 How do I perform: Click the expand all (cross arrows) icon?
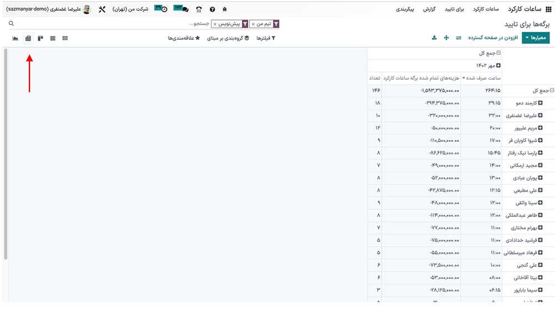[446, 38]
